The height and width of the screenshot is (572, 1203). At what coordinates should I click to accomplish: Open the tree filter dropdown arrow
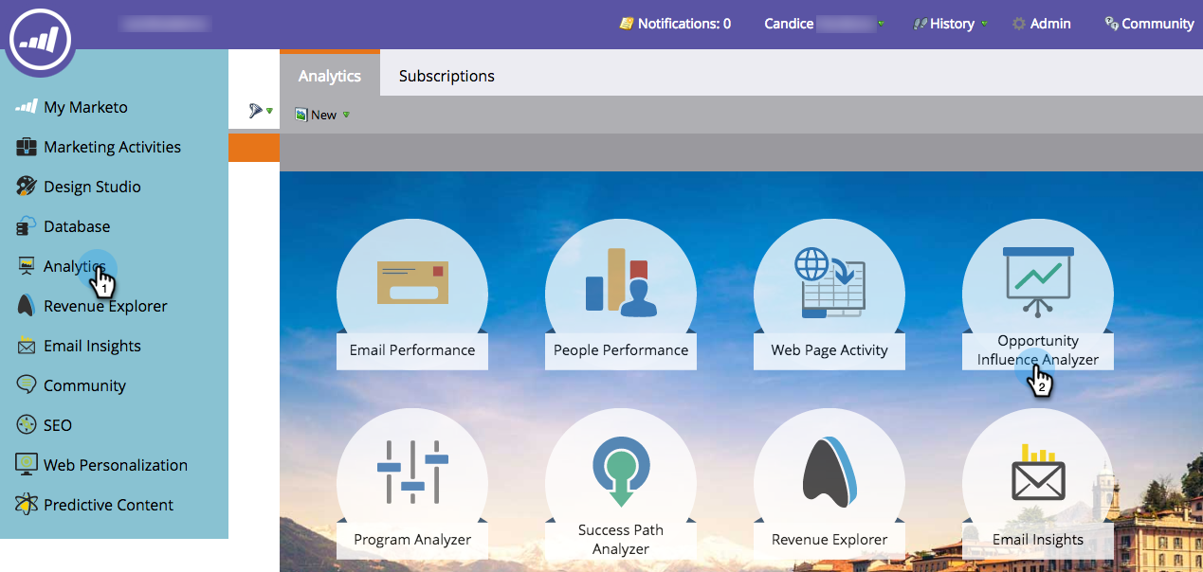point(269,112)
